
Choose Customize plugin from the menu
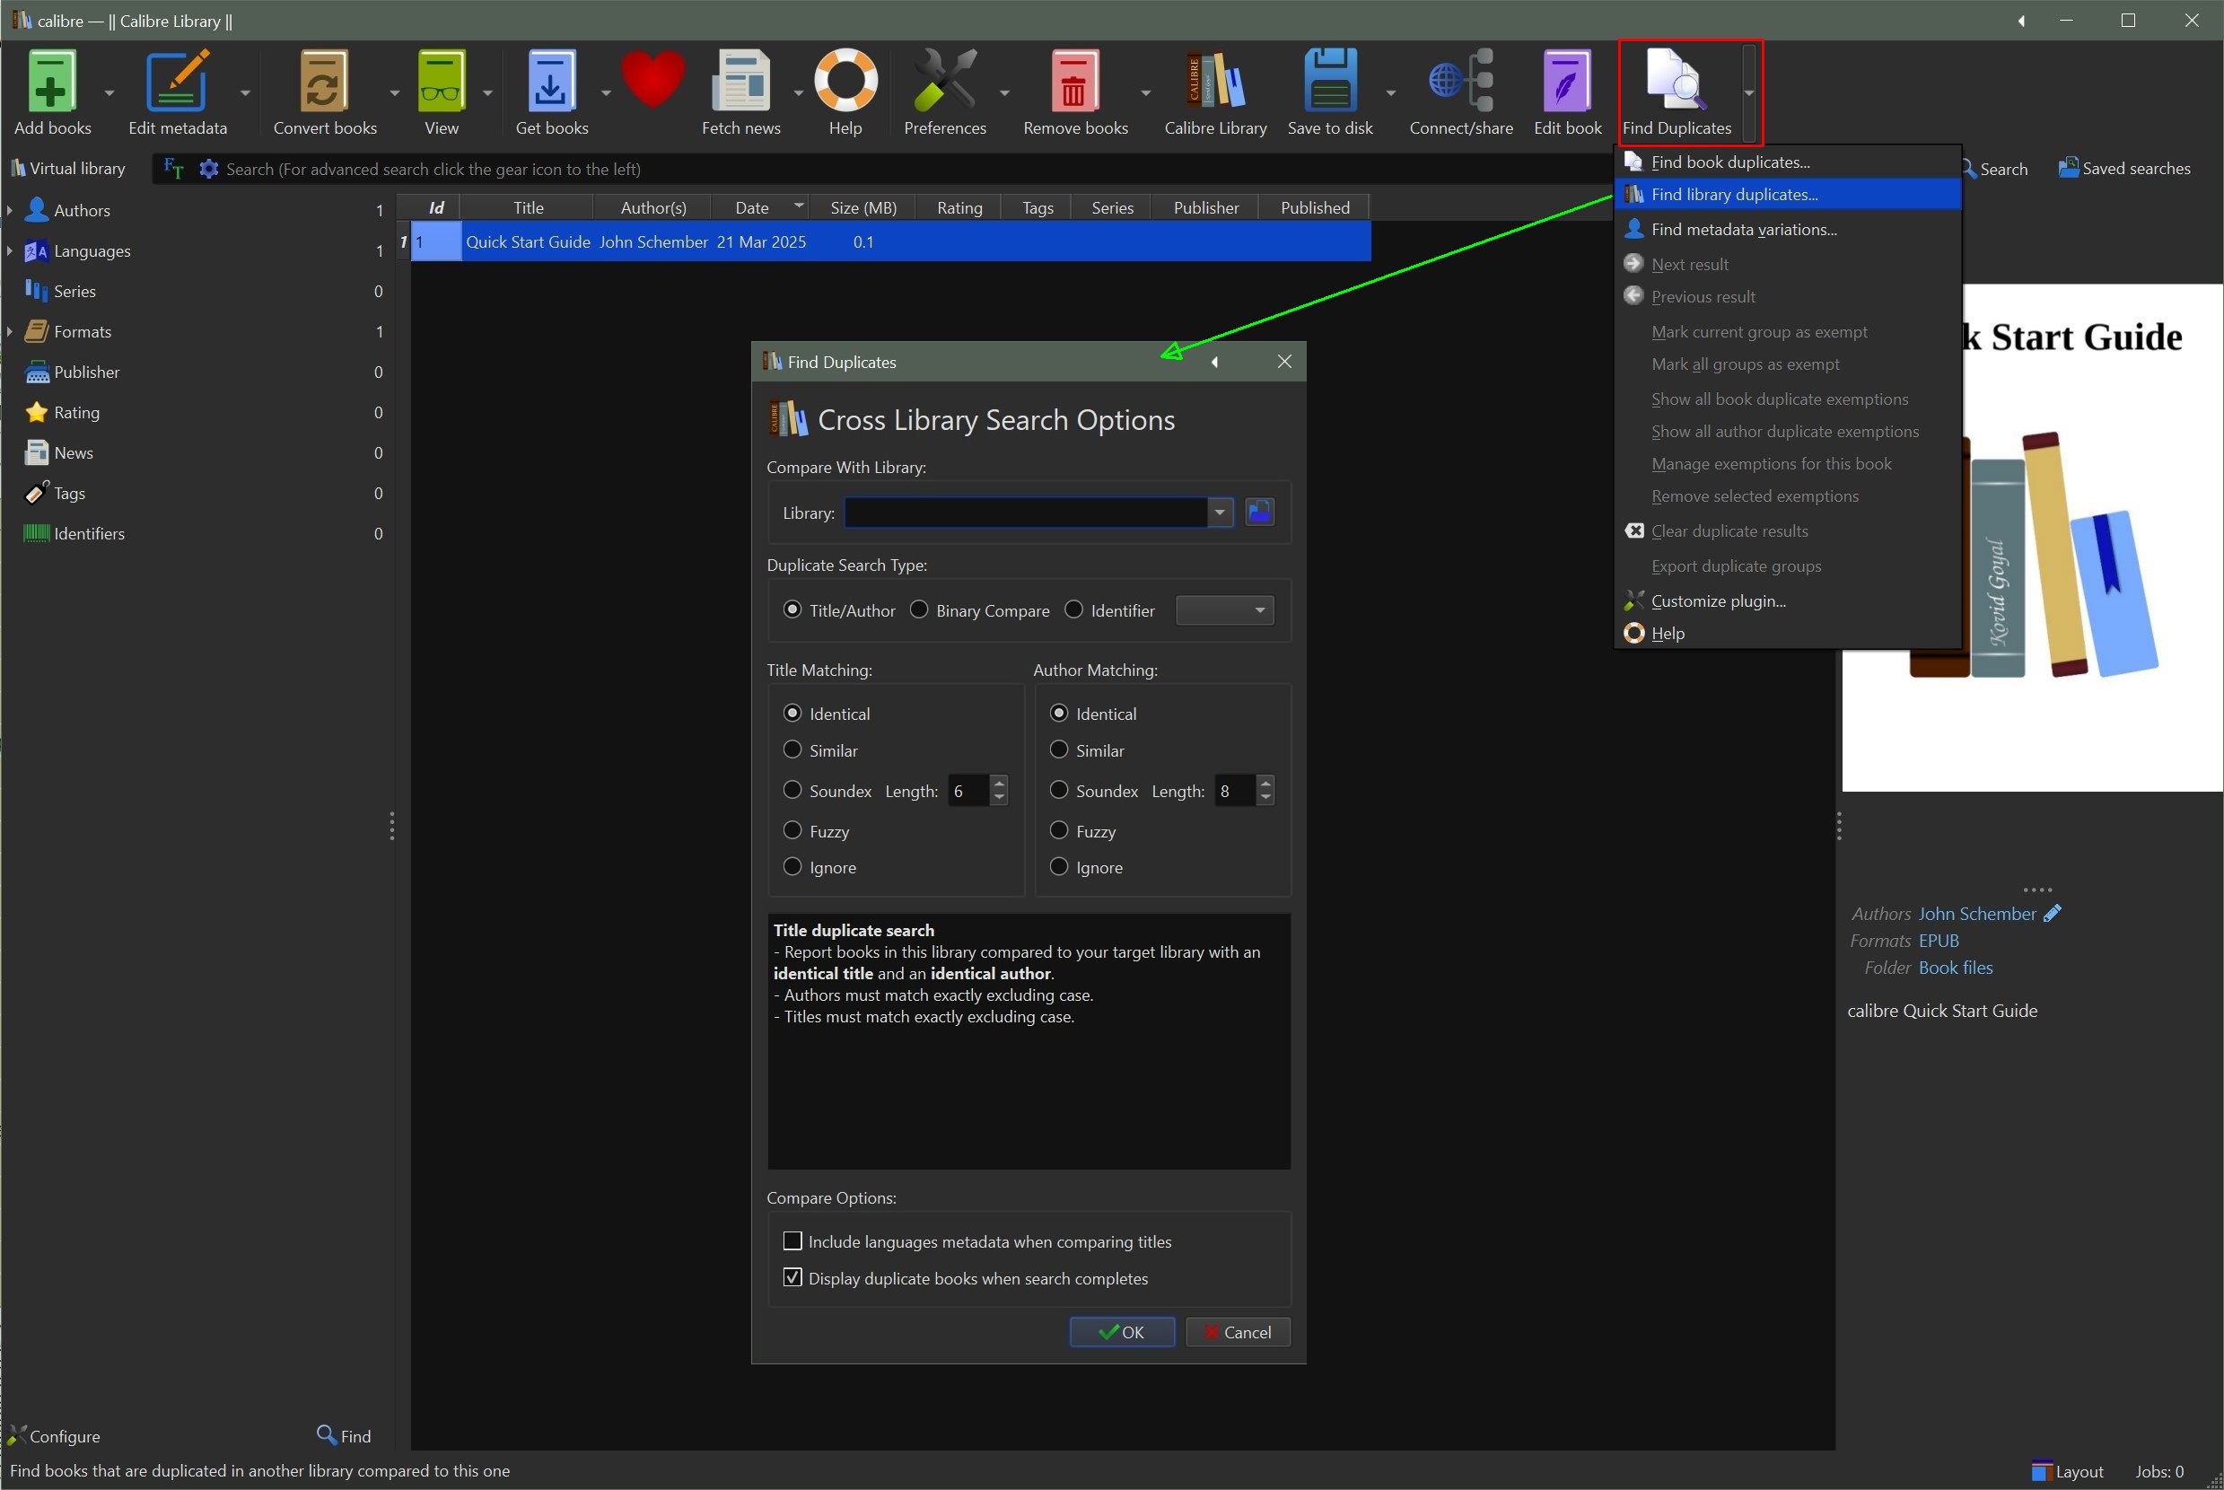click(1787, 600)
